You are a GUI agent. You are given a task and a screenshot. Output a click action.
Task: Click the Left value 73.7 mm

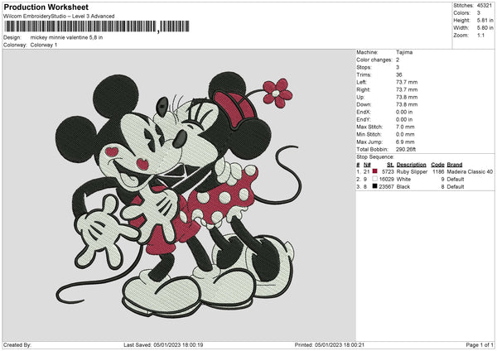pyautogui.click(x=407, y=82)
